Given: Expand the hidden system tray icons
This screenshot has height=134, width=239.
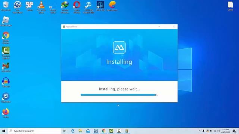Looking at the screenshot, I should click(x=200, y=131).
